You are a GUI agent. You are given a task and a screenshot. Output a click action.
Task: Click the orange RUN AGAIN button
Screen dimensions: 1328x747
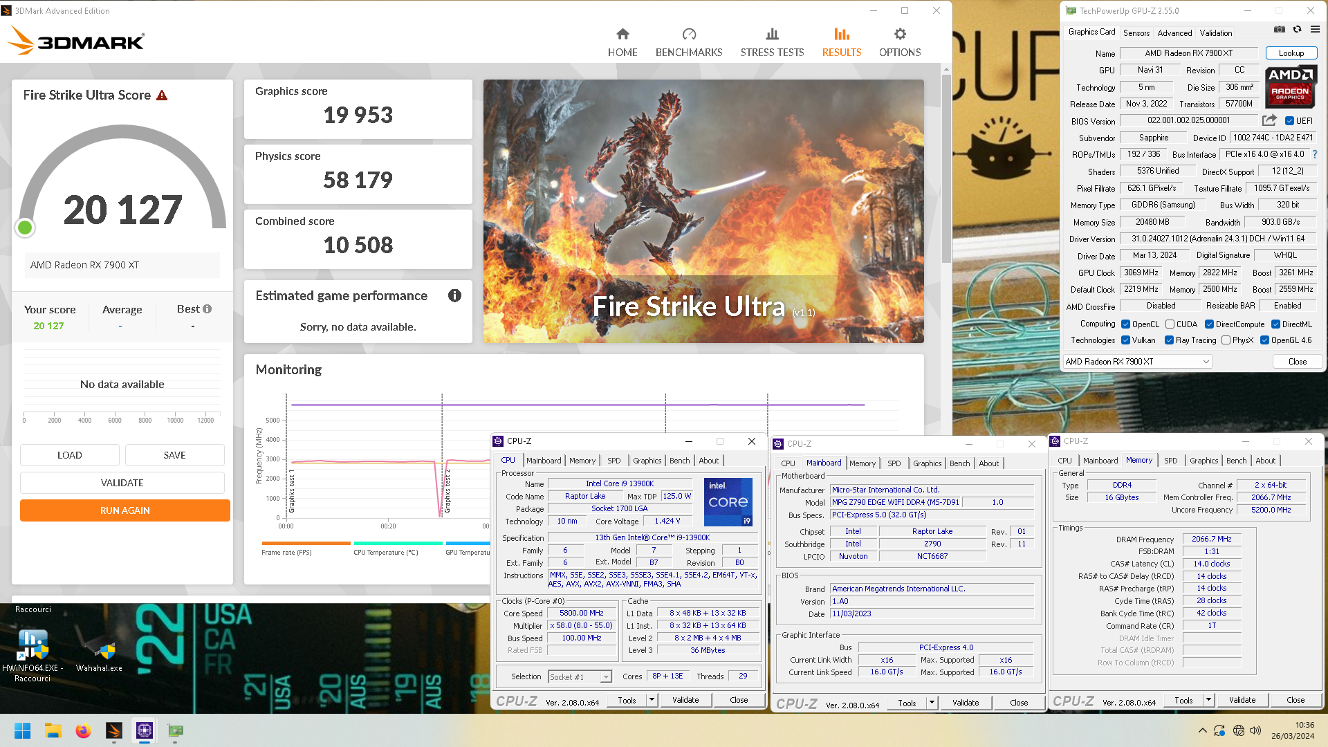[125, 510]
